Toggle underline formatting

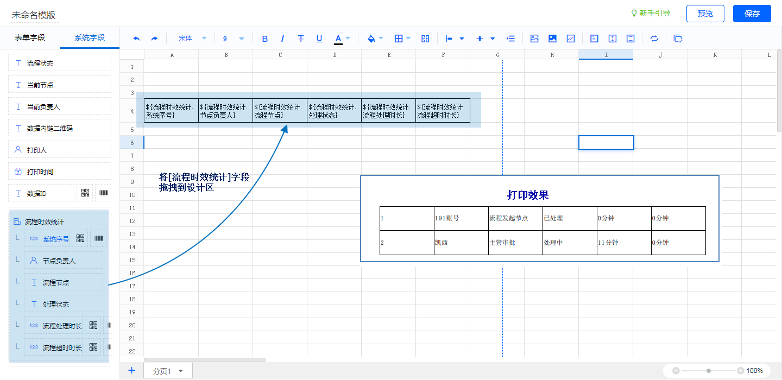point(319,39)
